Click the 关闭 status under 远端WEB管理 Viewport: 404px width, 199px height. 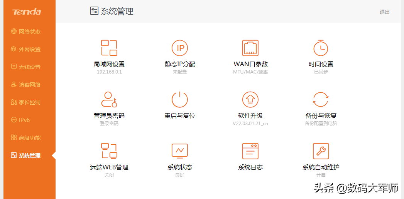point(109,176)
